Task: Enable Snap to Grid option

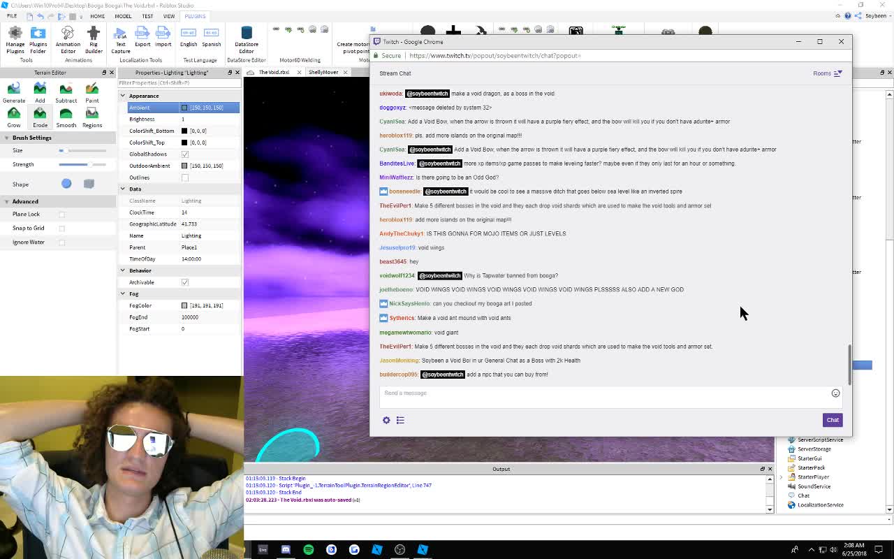Action: [61, 228]
